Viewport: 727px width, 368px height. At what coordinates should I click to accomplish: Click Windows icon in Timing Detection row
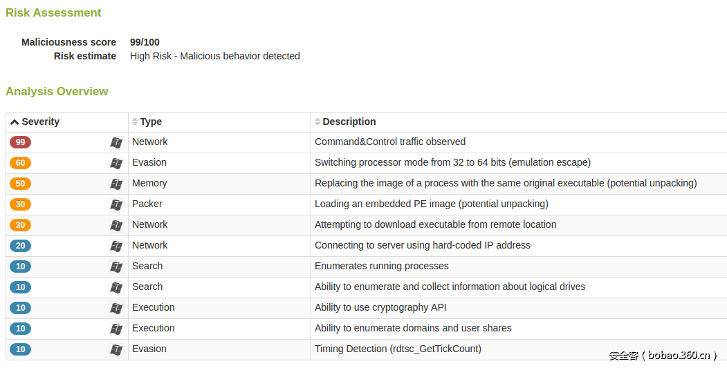coord(116,350)
